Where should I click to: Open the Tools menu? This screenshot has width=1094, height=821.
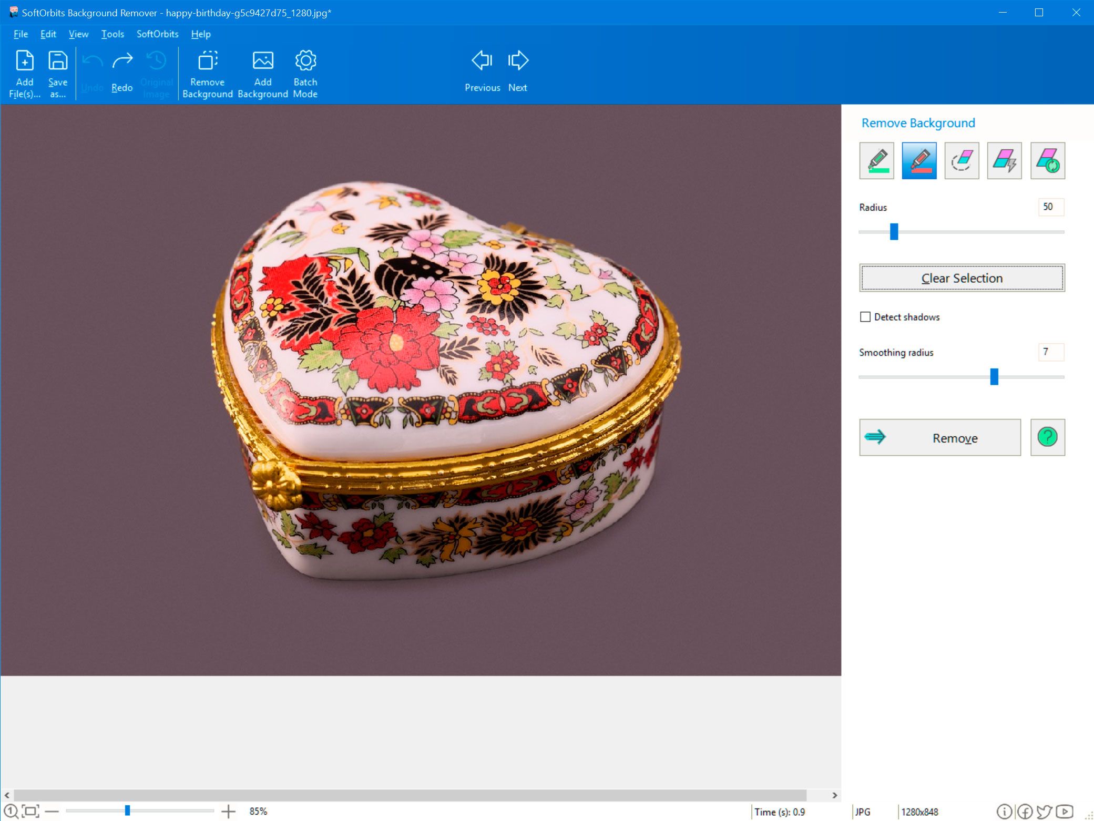[111, 34]
